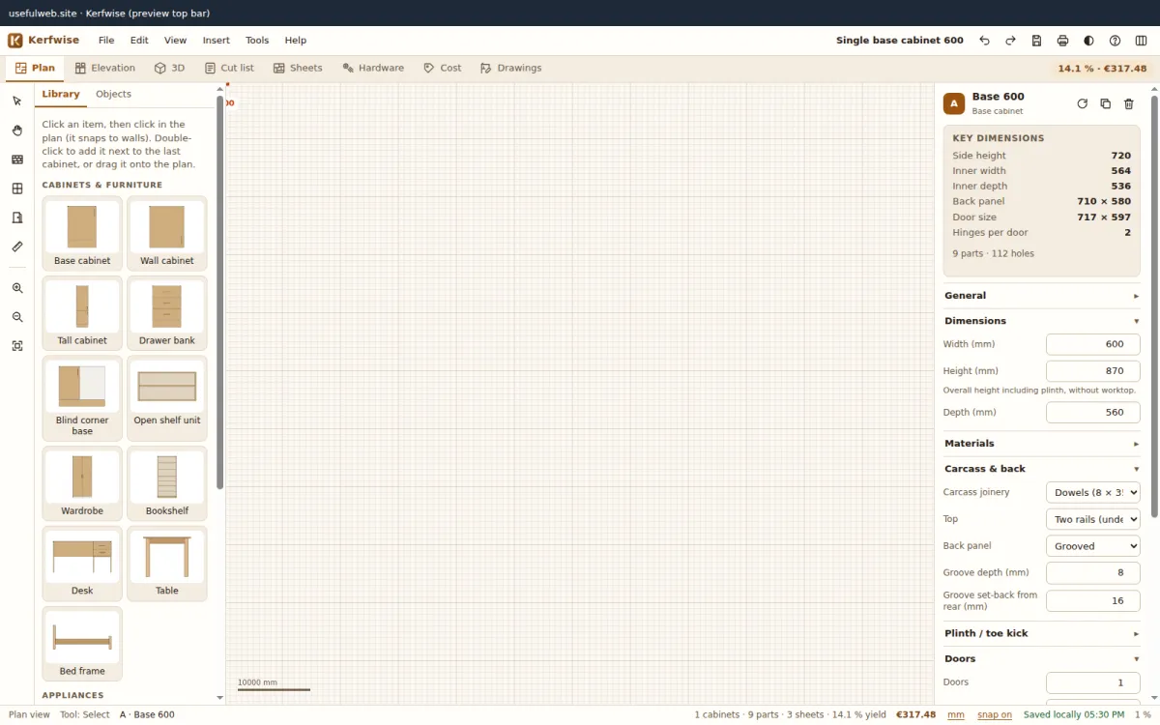The width and height of the screenshot is (1160, 725).
Task: Choose the brick wall tool
Action: pos(17,159)
